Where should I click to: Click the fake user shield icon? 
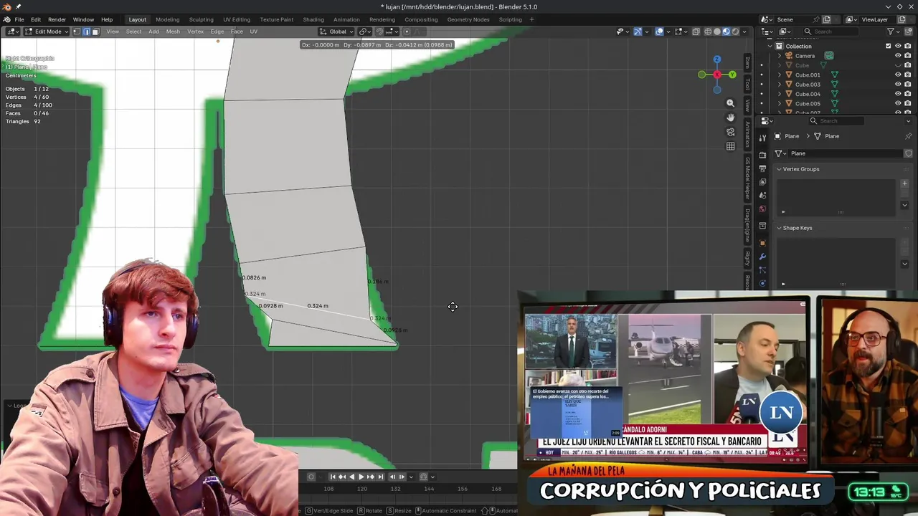(x=908, y=153)
